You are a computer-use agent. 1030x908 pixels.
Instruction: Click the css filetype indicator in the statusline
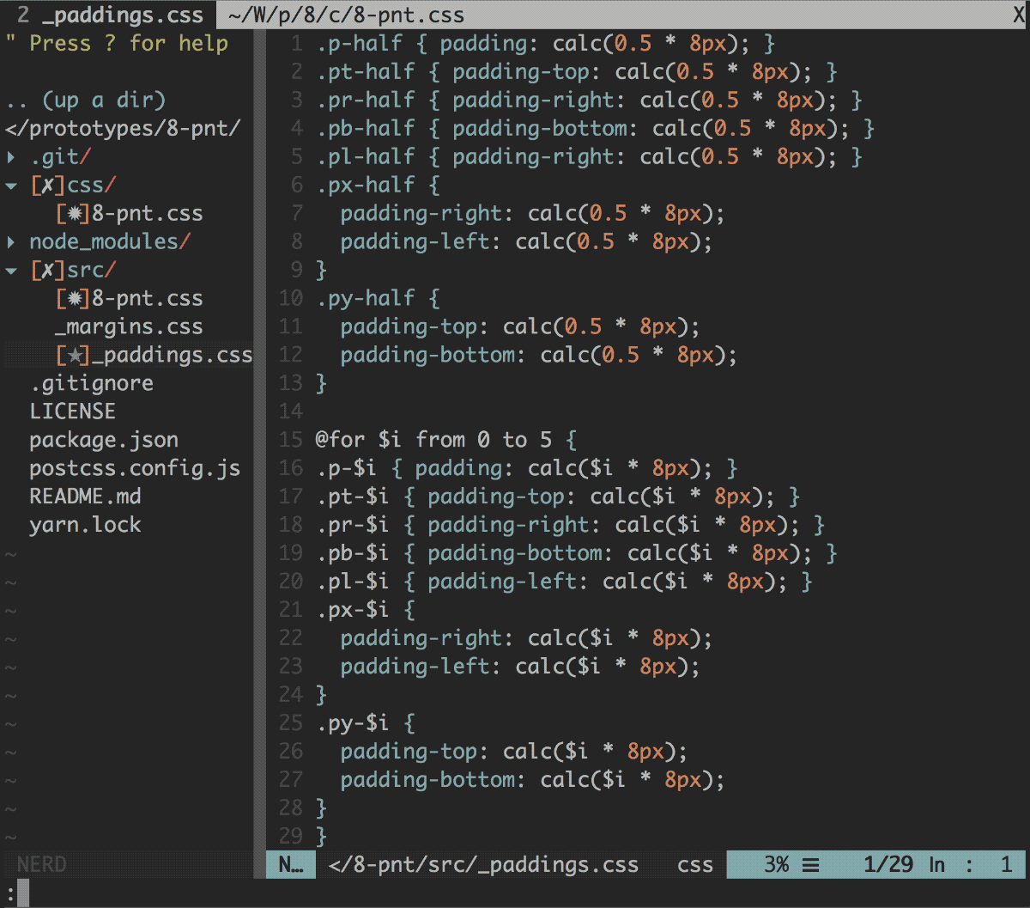[694, 865]
